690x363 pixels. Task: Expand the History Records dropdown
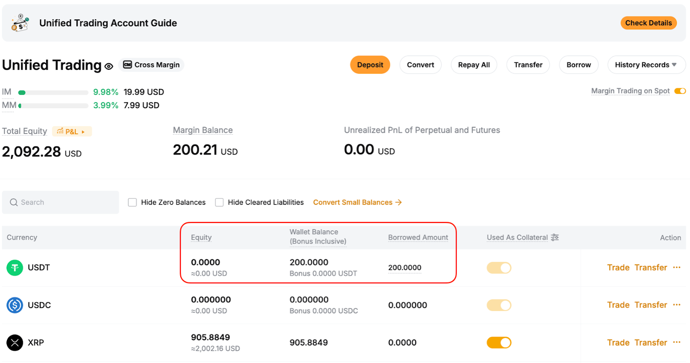(x=646, y=65)
